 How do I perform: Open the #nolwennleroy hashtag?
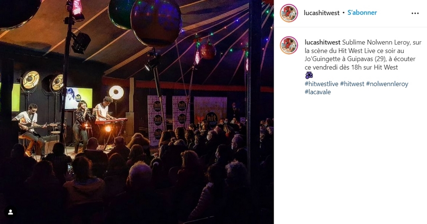[387, 84]
